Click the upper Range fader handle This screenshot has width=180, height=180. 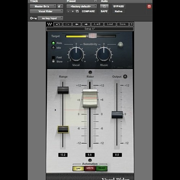tap(63, 90)
